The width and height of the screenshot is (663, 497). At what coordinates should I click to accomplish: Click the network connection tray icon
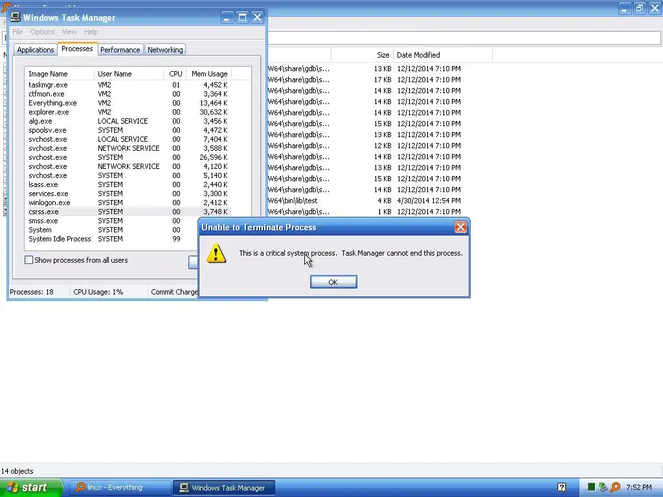point(603,488)
